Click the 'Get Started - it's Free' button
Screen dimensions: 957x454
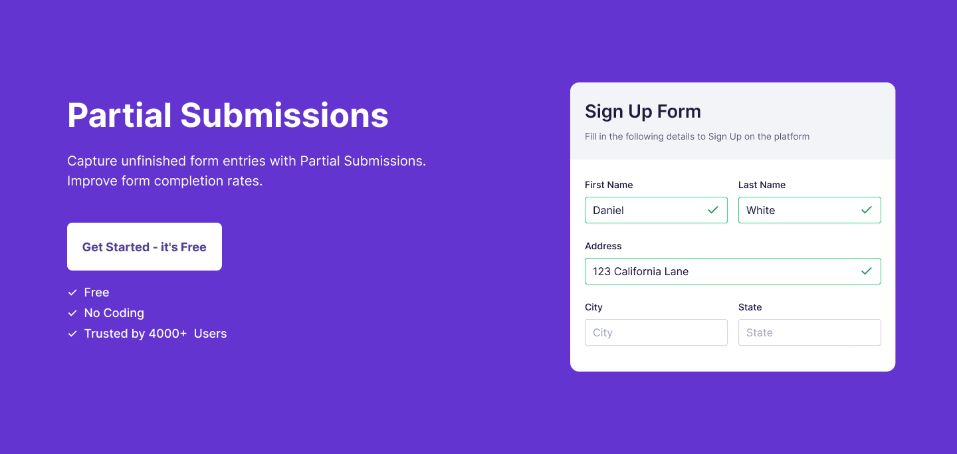pos(144,247)
